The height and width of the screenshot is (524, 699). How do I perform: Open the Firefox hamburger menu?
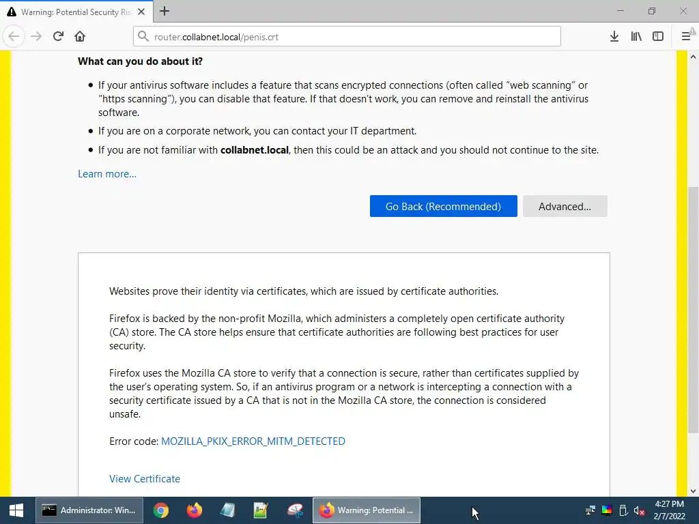[687, 37]
